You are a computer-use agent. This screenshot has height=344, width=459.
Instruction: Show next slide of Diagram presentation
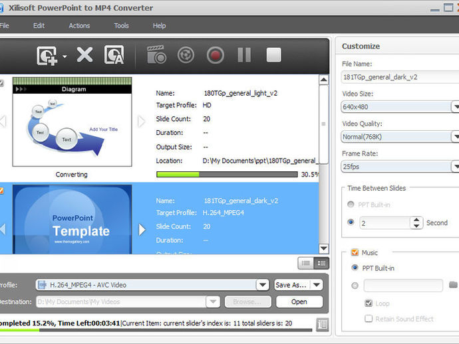point(141,122)
